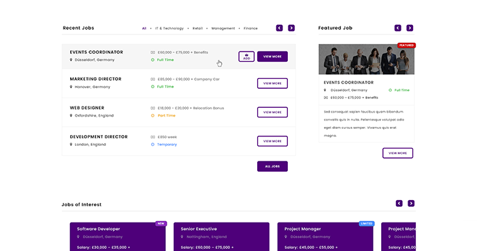Filter jobs by IT & Technology
Screen dimensions: 477x251
[169, 28]
